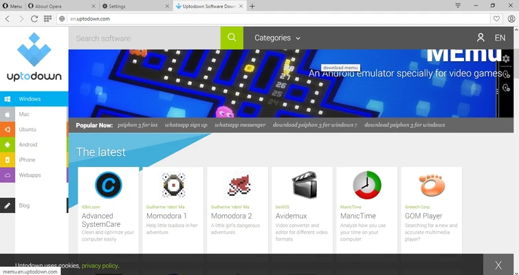Open 'download psiphon 3 for windows 7' link
The image size is (519, 275).
tap(315, 125)
